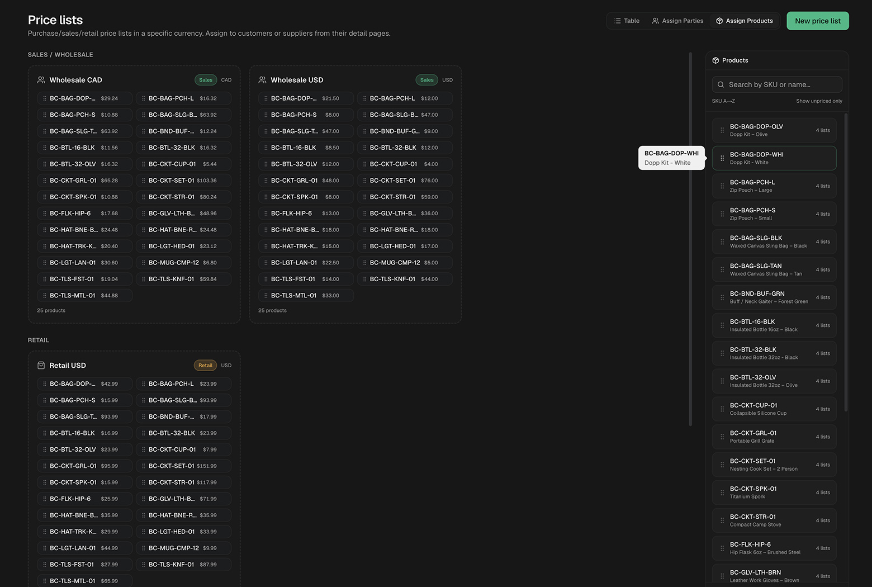872x587 pixels.
Task: Click drag handle of BC-CKT-SET-01 $103.36 in Wholesale CAD
Action: click(144, 181)
